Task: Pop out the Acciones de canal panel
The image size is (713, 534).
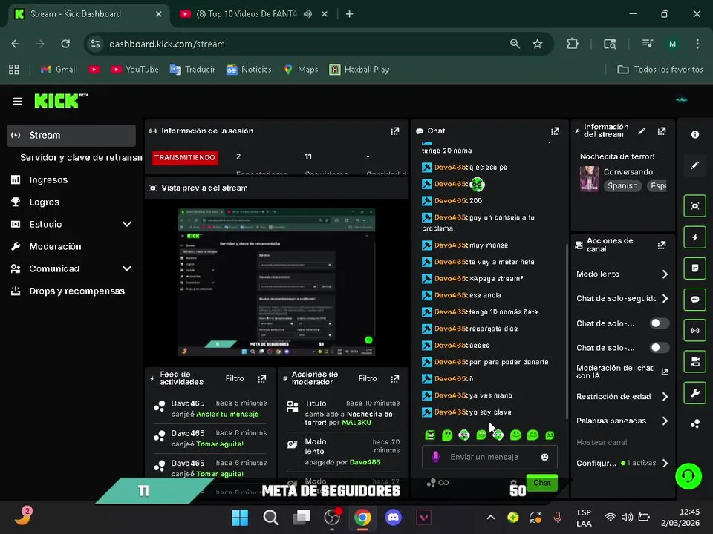Action: (662, 245)
